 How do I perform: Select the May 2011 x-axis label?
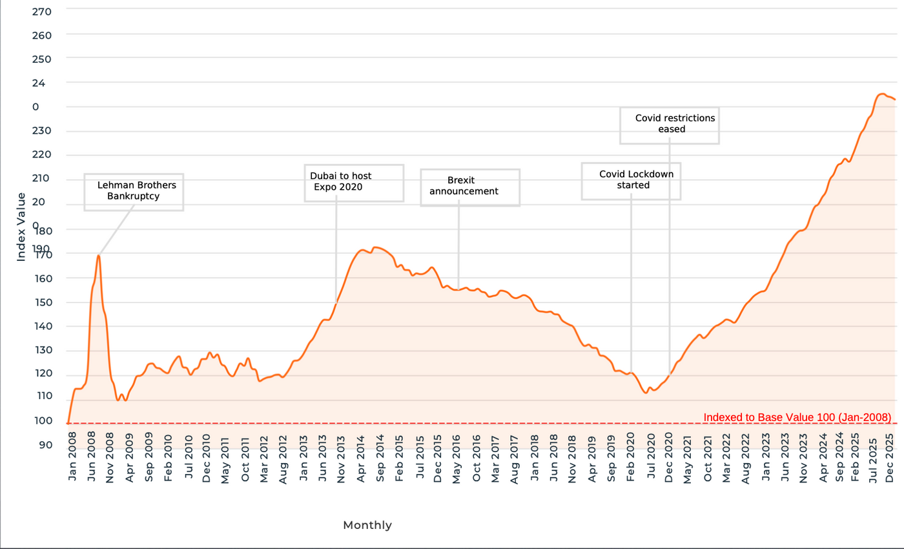pos(225,458)
